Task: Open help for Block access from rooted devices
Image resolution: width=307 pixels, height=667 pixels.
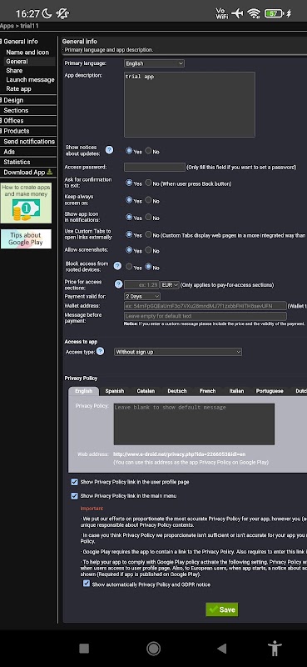Action: click(117, 266)
